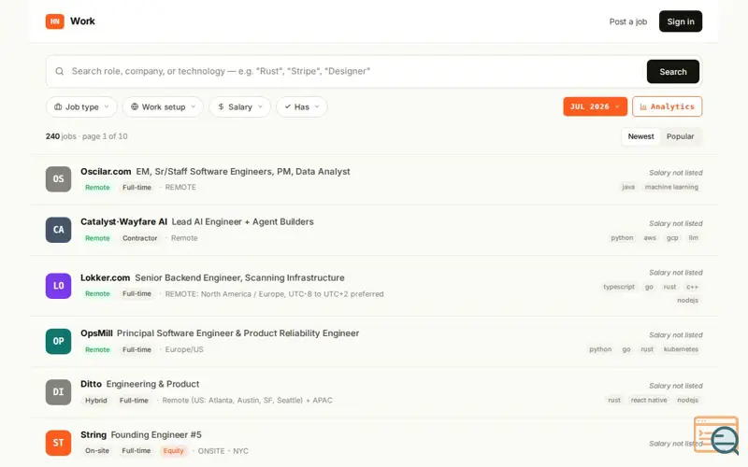Click the c++ tag on Lokker.com row
The image size is (748, 467).
(x=692, y=287)
